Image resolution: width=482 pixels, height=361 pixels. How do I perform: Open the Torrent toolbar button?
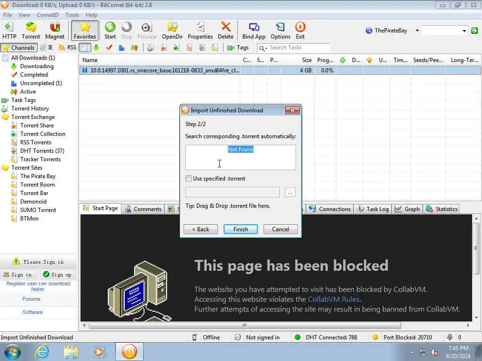(x=31, y=31)
